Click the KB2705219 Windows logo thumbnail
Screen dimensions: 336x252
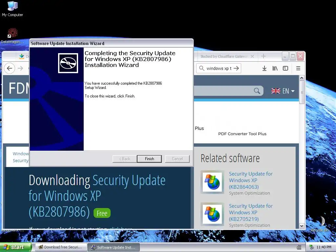(212, 214)
